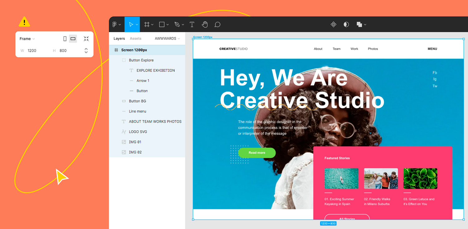Select the Move tool arrow
The image size is (468, 229).
(131, 24)
